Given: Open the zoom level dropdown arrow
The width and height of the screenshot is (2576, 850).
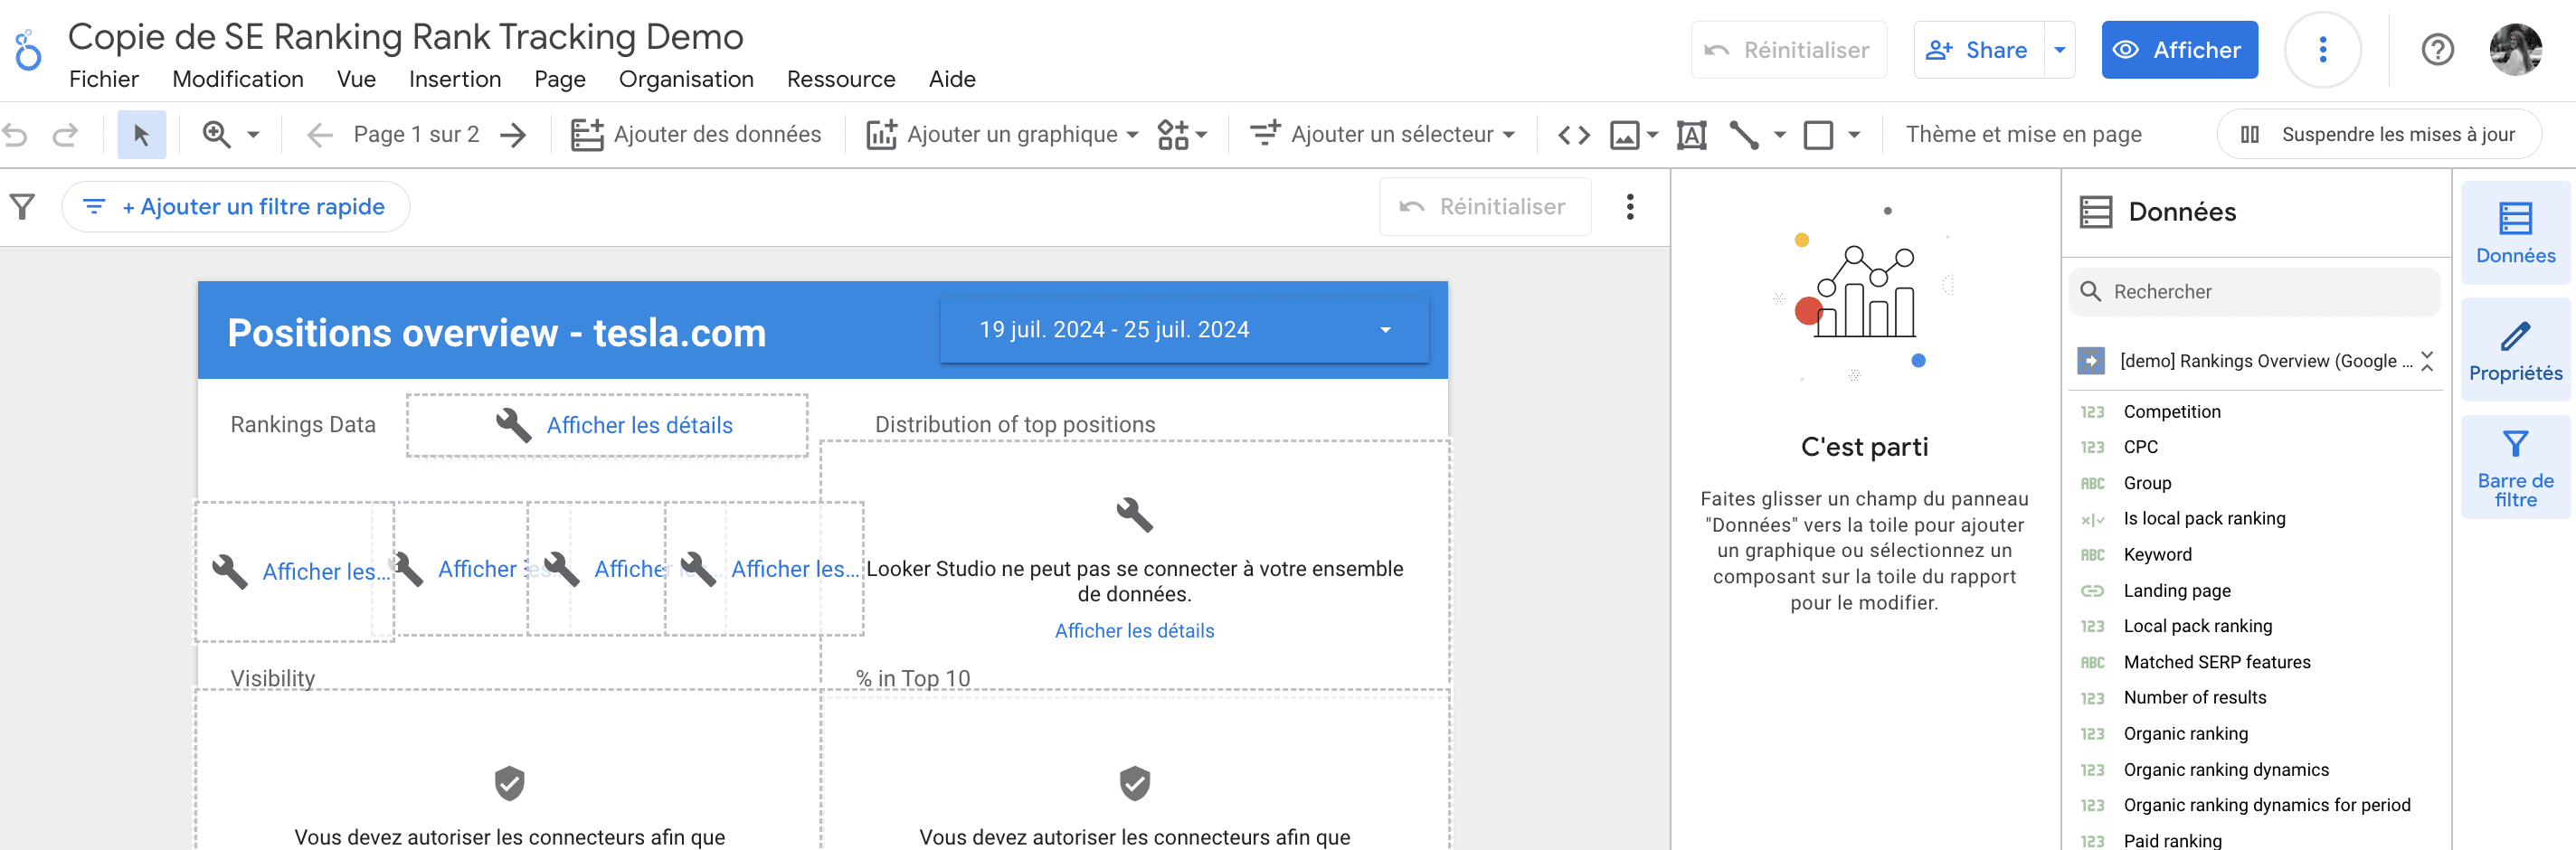Looking at the screenshot, I should (253, 134).
